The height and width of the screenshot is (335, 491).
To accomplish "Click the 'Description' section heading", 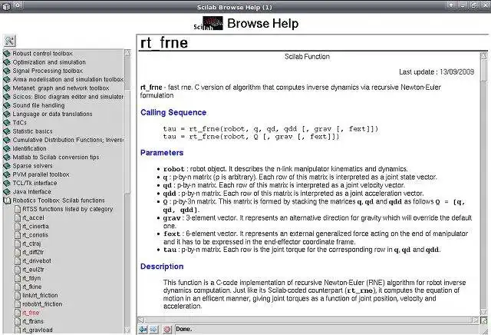I will pos(162,267).
